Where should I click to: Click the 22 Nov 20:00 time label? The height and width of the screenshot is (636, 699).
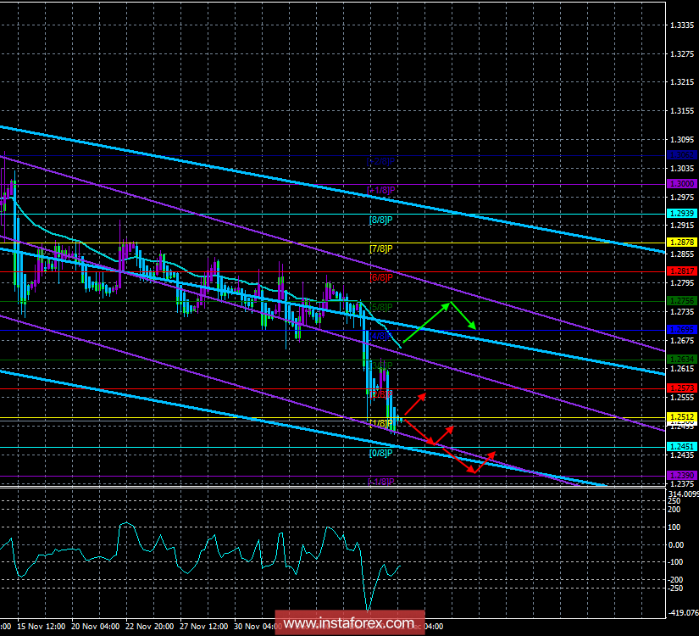(150, 626)
